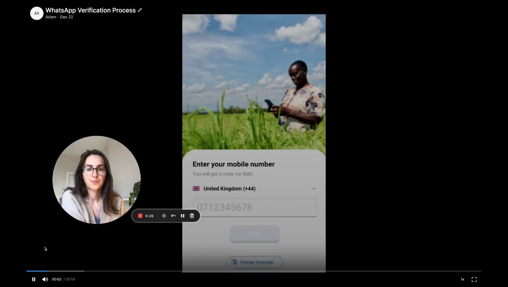Click the mobile number input field
The image size is (508, 287).
point(254,207)
